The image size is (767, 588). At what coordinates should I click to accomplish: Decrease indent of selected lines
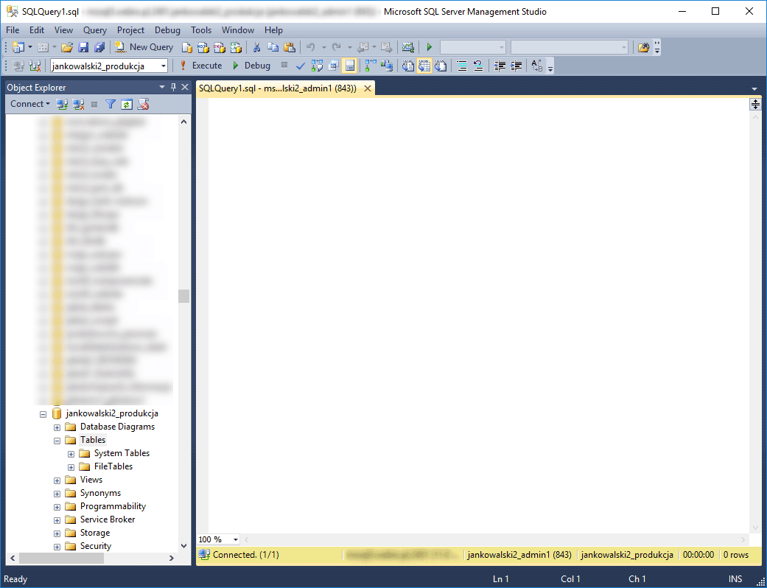[x=500, y=66]
